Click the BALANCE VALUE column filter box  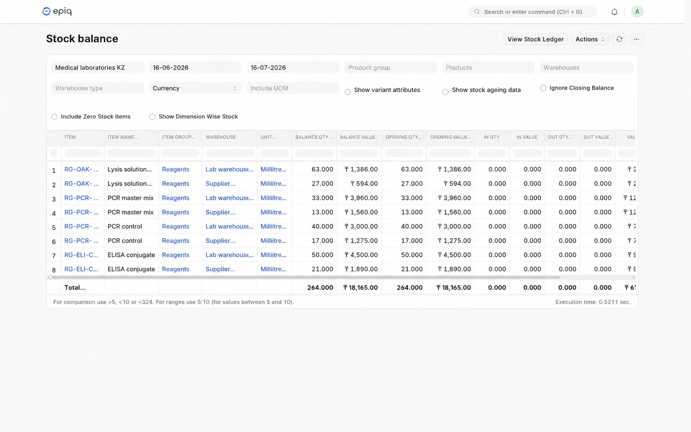[359, 153]
